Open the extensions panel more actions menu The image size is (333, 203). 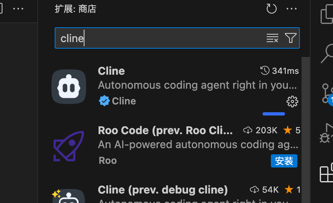pyautogui.click(x=292, y=9)
